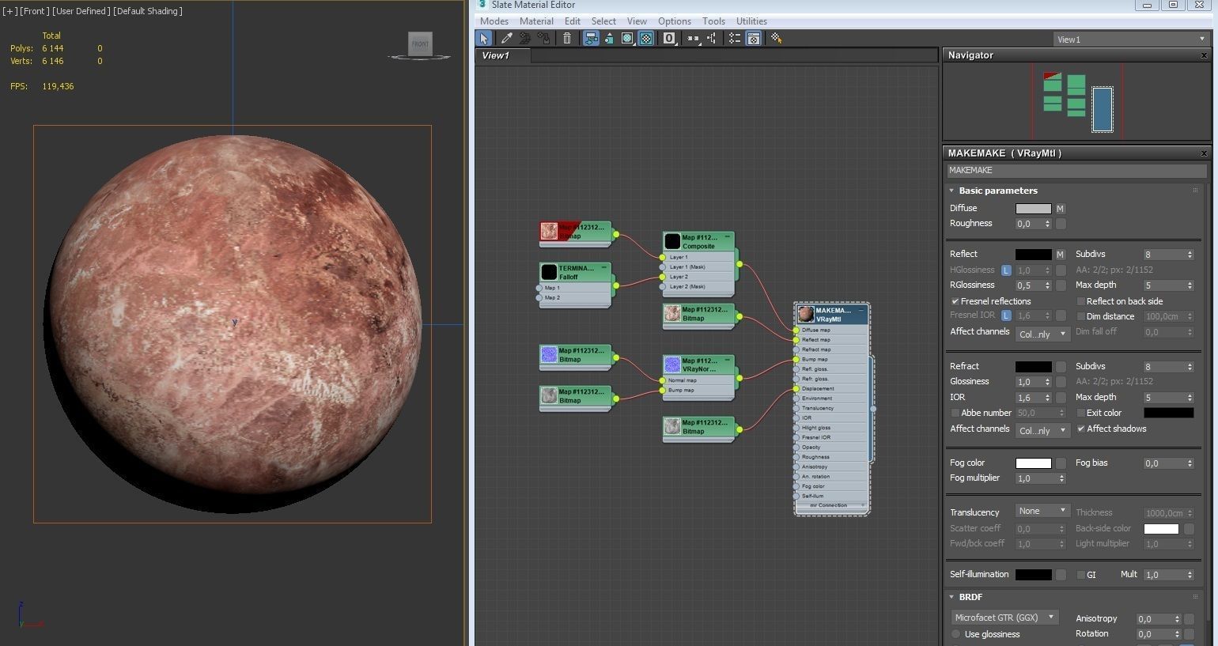This screenshot has height=646, width=1218.
Task: Adjust the Reflect Subdivs spinner arrows
Action: click(1189, 255)
